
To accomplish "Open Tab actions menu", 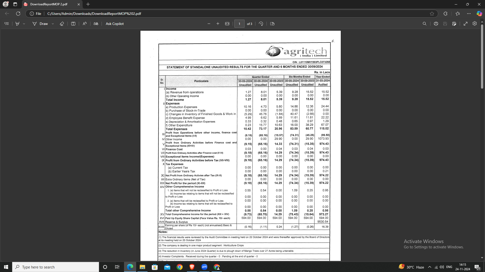I will tap(15, 4).
